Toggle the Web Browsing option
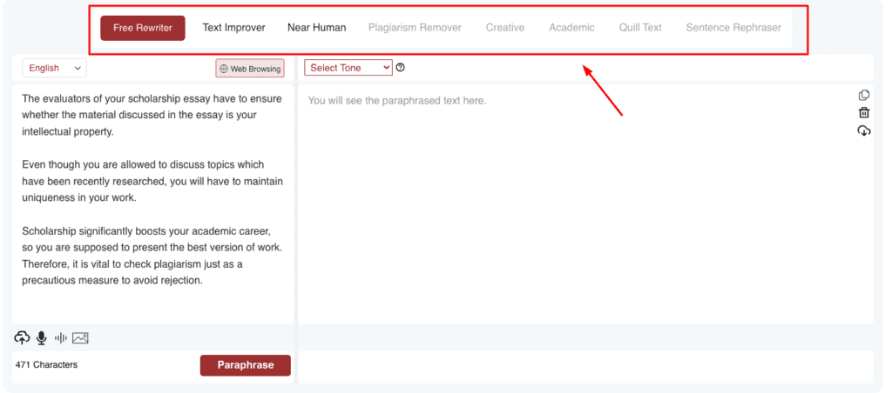Screen dimensions: 892x393 (x=250, y=68)
